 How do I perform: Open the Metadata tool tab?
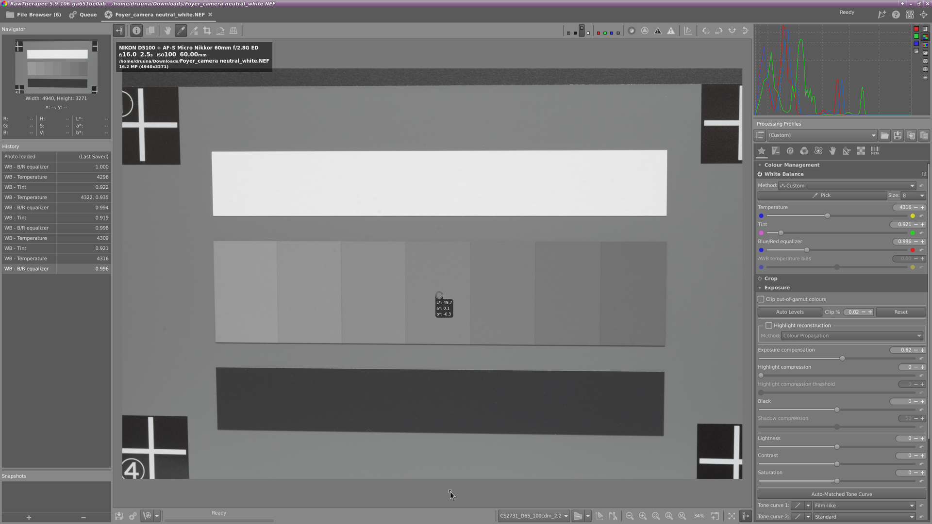(875, 151)
